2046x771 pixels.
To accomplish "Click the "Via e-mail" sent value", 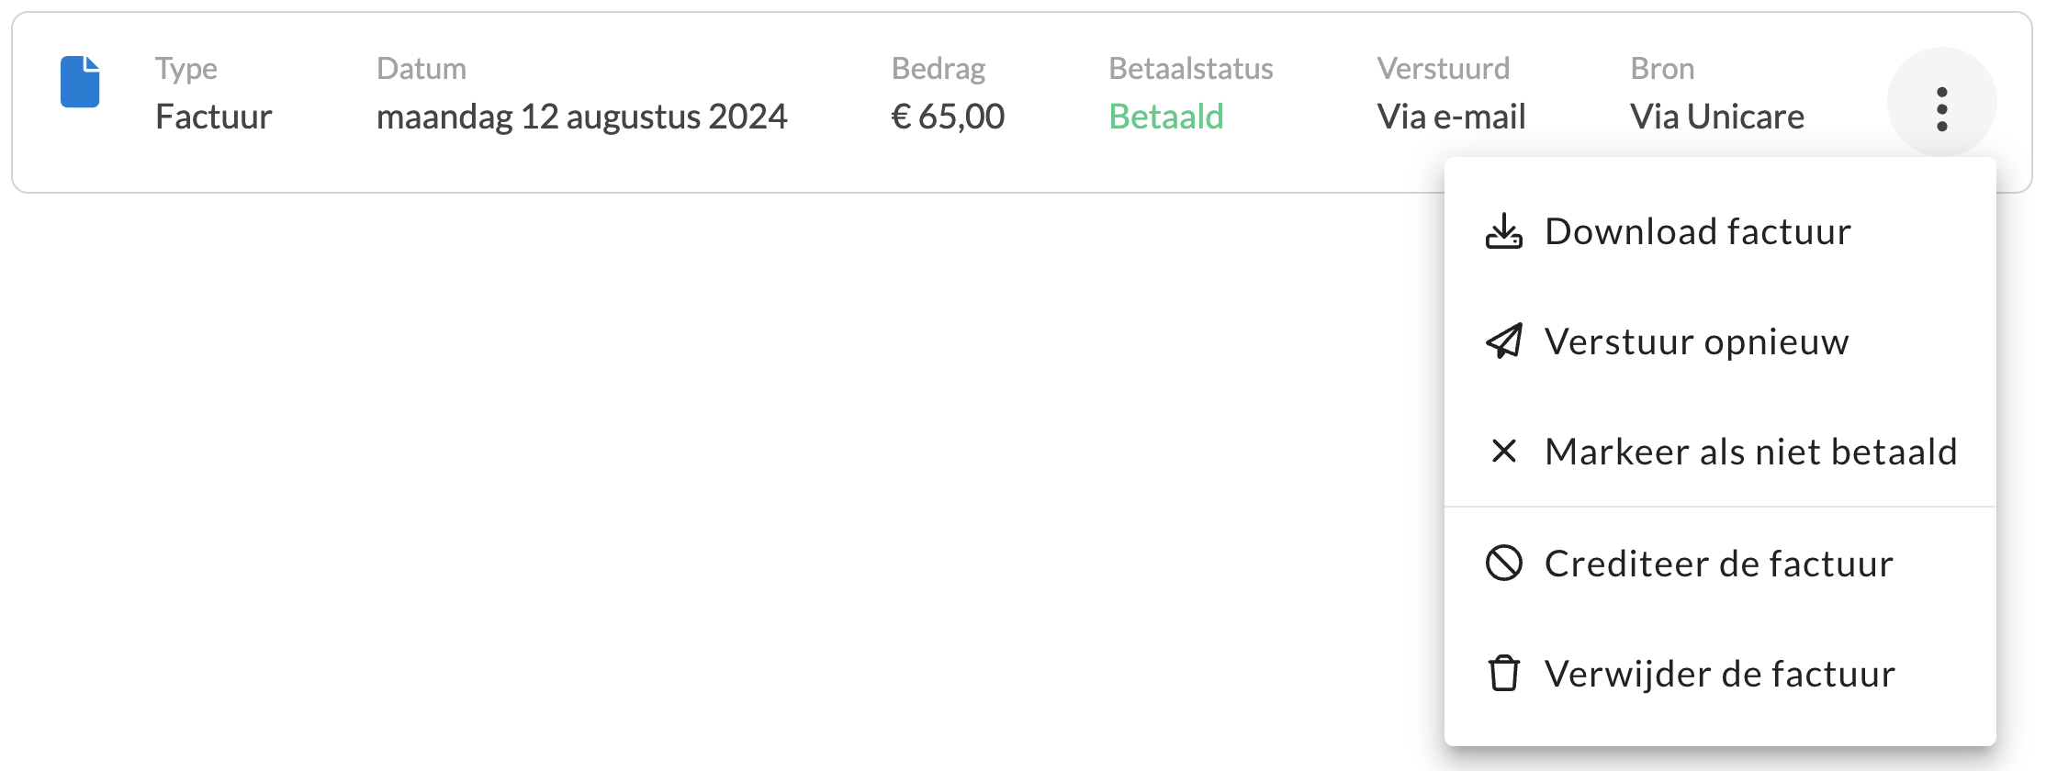I will 1451,117.
